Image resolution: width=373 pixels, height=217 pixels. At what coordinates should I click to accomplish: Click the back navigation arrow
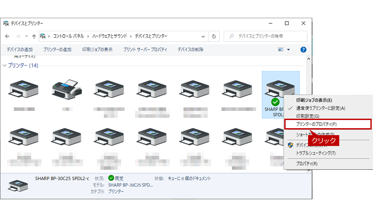(x=7, y=36)
